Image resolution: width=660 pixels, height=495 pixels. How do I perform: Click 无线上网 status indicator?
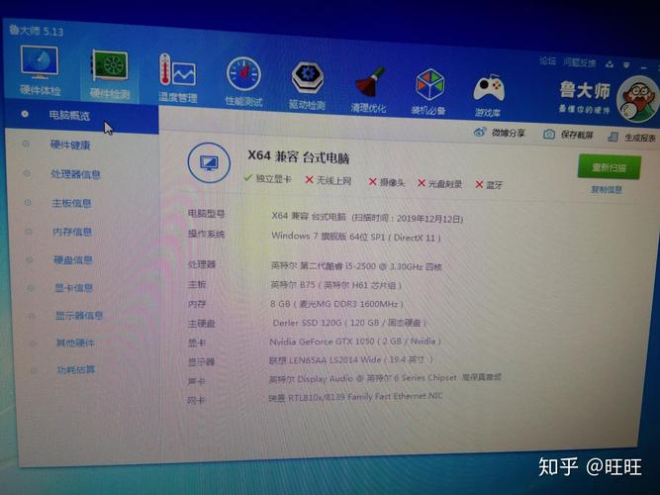pyautogui.click(x=329, y=180)
